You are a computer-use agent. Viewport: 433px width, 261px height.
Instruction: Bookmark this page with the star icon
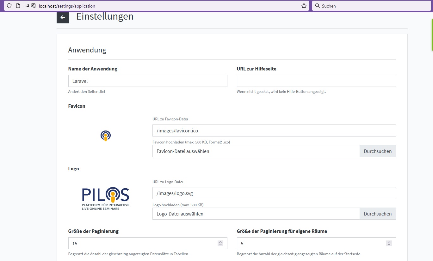[x=304, y=6]
